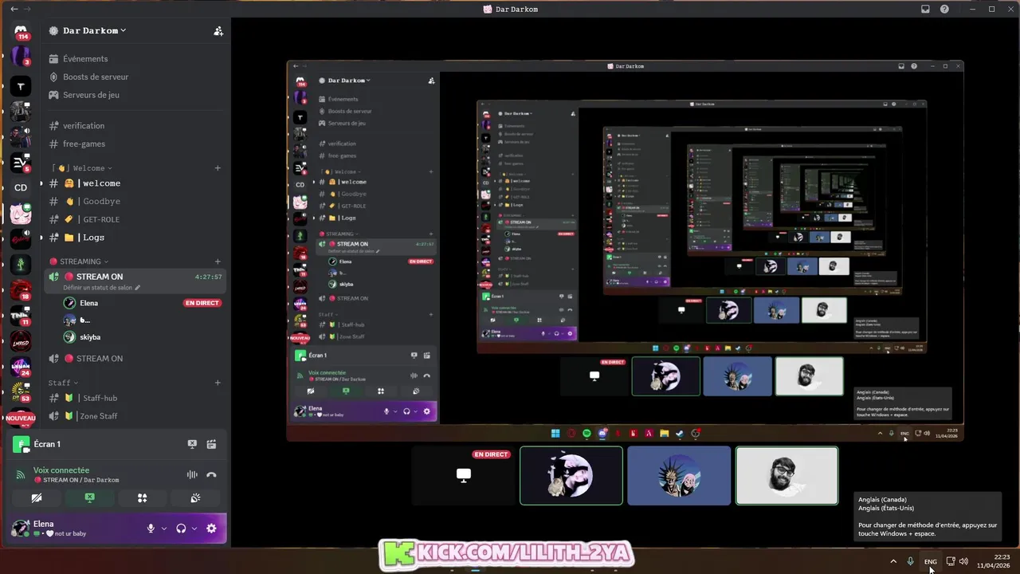Select Anglais (Canada) input language

(x=882, y=500)
